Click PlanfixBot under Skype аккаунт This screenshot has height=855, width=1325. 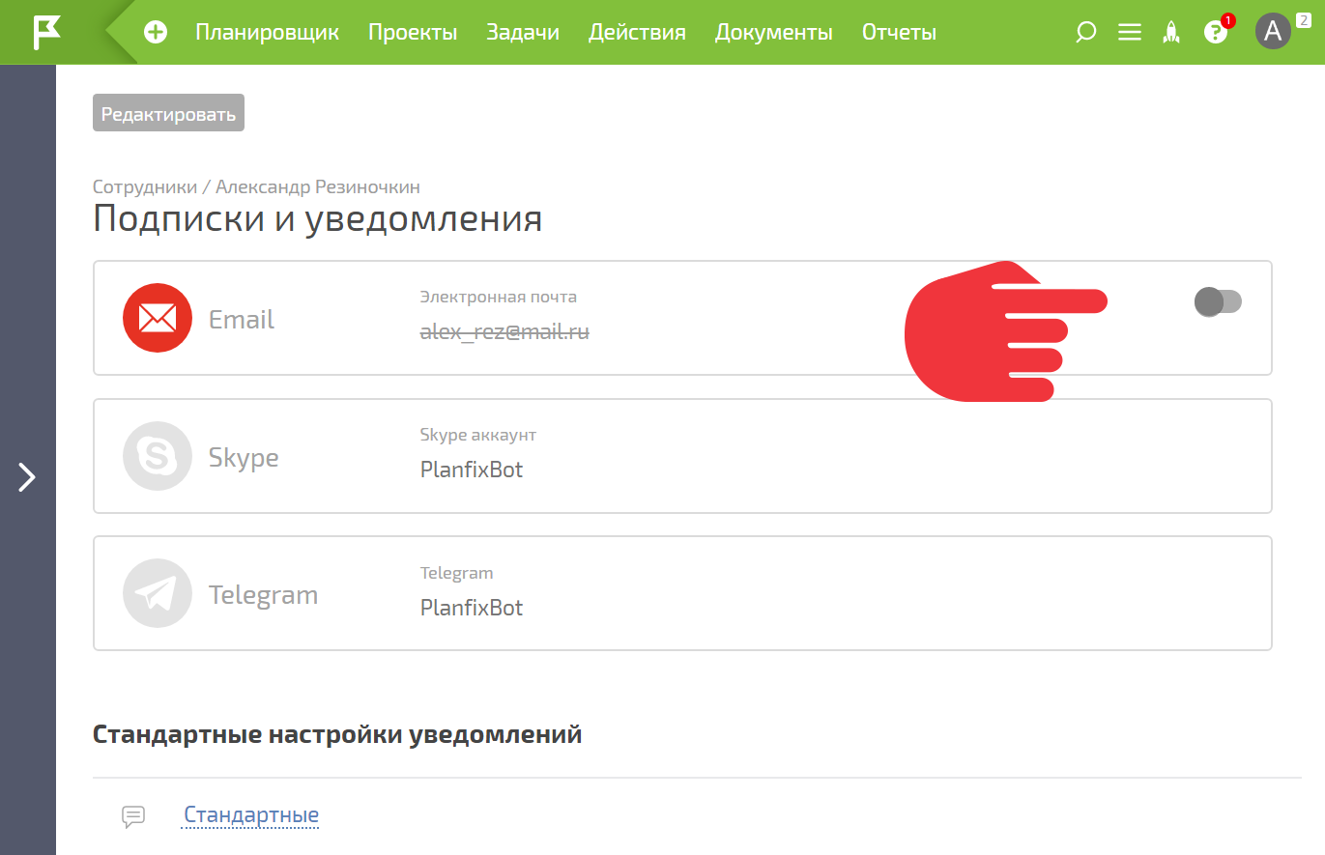point(472,470)
